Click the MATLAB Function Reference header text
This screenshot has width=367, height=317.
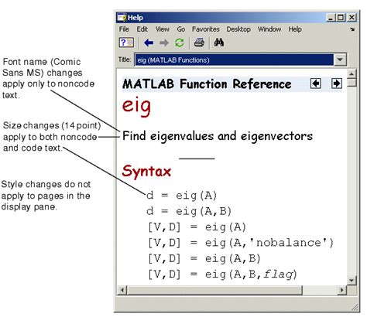[x=207, y=84]
